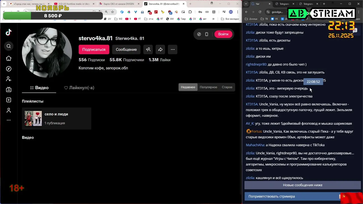Viewport: 363px width, 204px height.
Task: Open the Chrome profile avatar DD
Action: 231,12
